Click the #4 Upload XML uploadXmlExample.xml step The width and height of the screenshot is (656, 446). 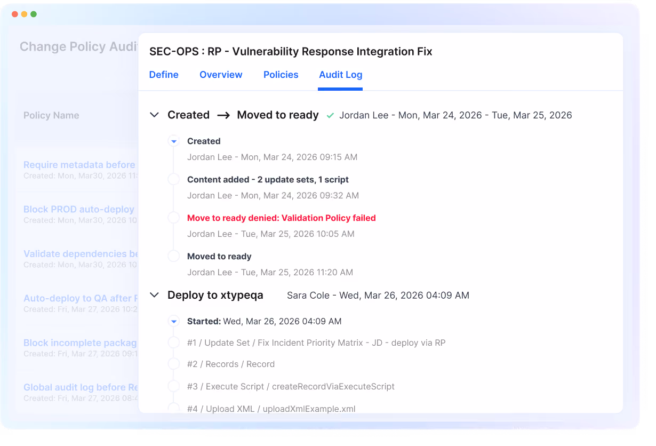click(271, 409)
